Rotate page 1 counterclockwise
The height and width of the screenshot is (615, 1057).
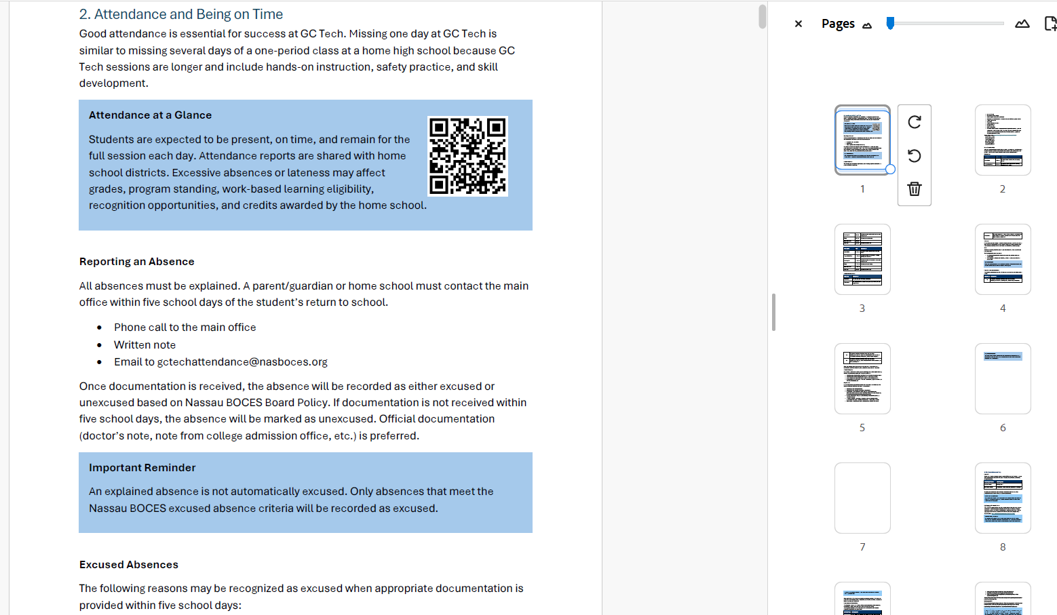coord(915,156)
